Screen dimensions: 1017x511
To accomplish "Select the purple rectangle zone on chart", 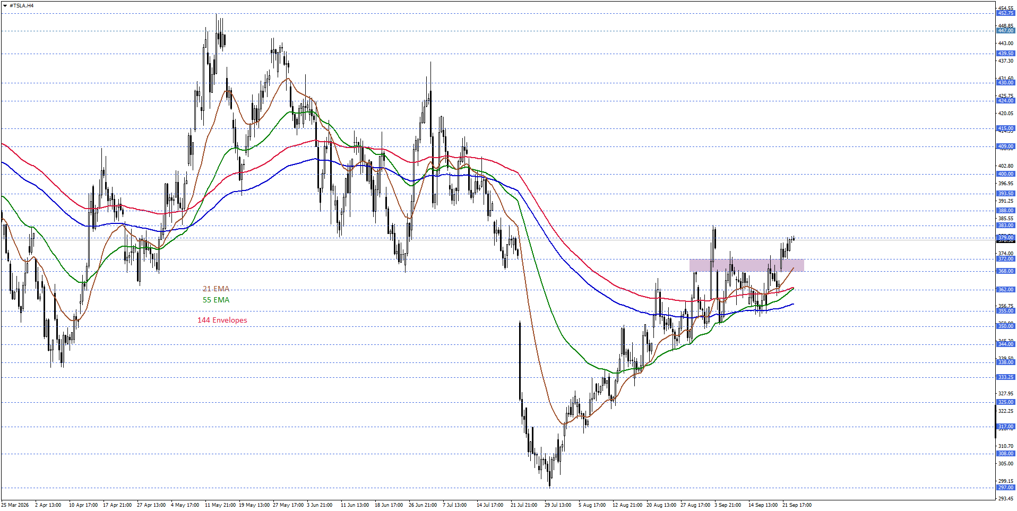I will tap(746, 265).
